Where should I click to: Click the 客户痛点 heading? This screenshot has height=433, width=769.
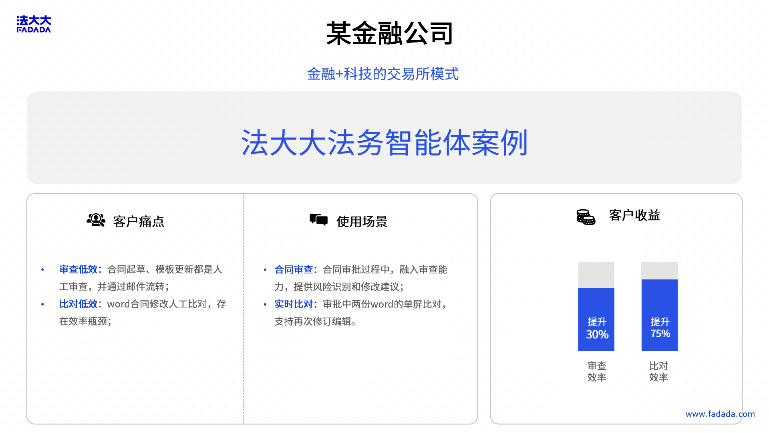tap(139, 221)
